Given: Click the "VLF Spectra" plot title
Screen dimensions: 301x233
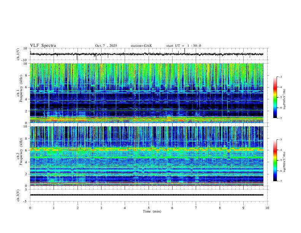Looking at the screenshot, I should point(43,46).
